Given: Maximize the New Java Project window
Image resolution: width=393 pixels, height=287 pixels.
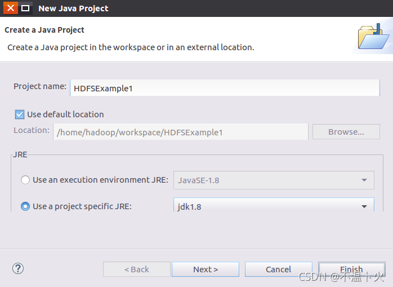Looking at the screenshot, I should click(25, 8).
